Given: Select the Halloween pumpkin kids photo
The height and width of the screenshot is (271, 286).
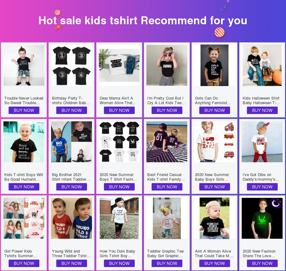Looking at the screenshot, I should (x=262, y=65).
